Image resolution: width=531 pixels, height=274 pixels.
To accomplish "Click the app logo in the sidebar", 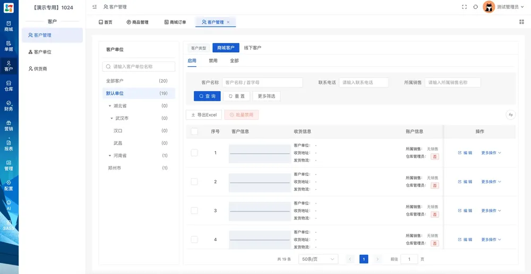I will coord(9,8).
